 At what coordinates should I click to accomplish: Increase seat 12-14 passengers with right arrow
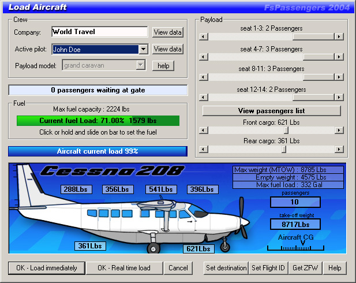339,97
